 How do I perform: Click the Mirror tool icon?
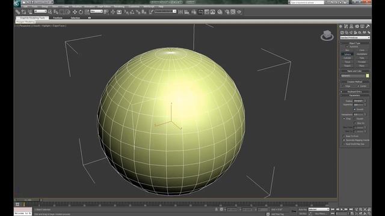point(180,12)
